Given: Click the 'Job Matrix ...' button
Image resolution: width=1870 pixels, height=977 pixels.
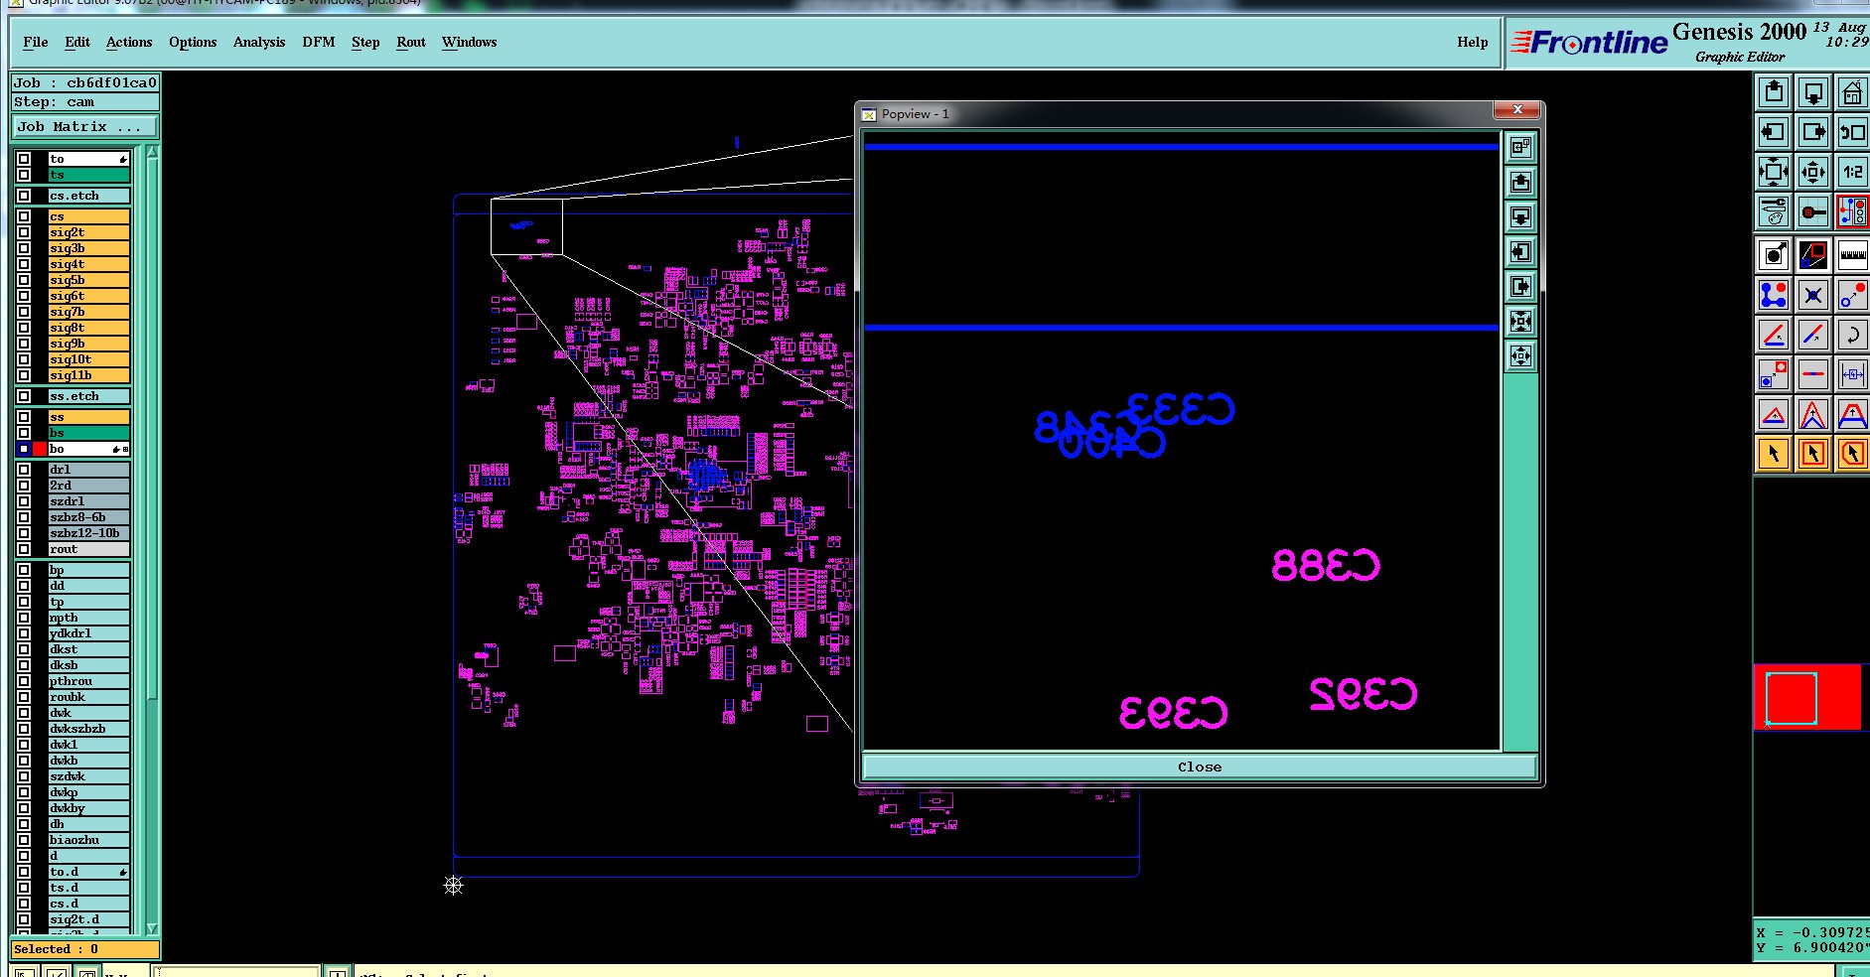Looking at the screenshot, I should 84,127.
